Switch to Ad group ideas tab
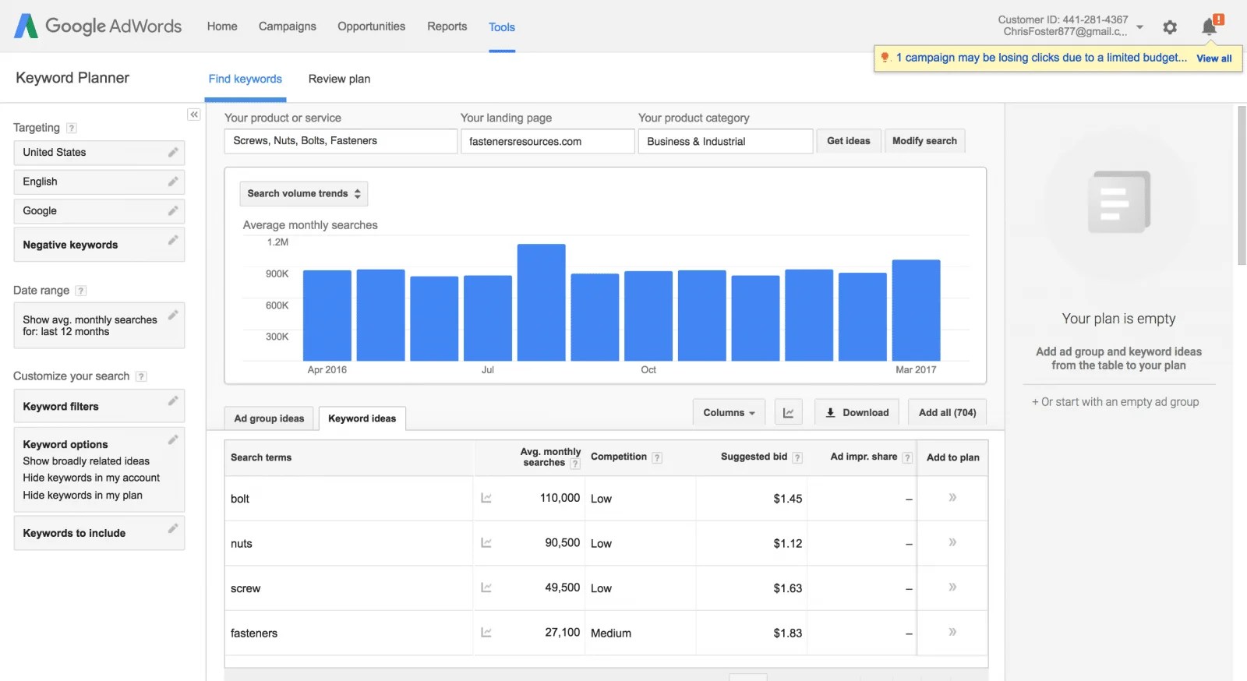 (x=269, y=418)
